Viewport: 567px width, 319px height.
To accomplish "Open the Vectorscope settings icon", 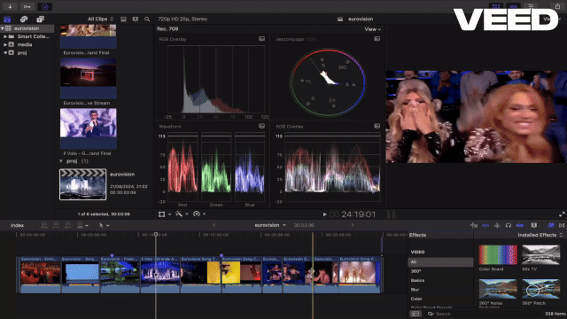I will click(377, 39).
